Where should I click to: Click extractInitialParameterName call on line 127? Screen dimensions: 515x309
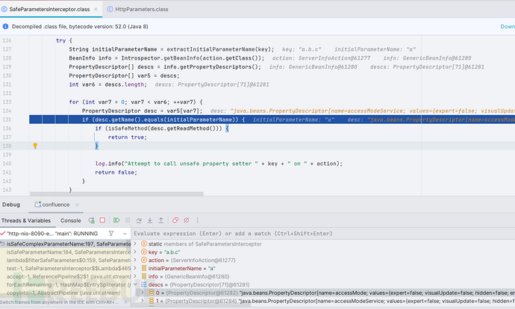point(220,49)
